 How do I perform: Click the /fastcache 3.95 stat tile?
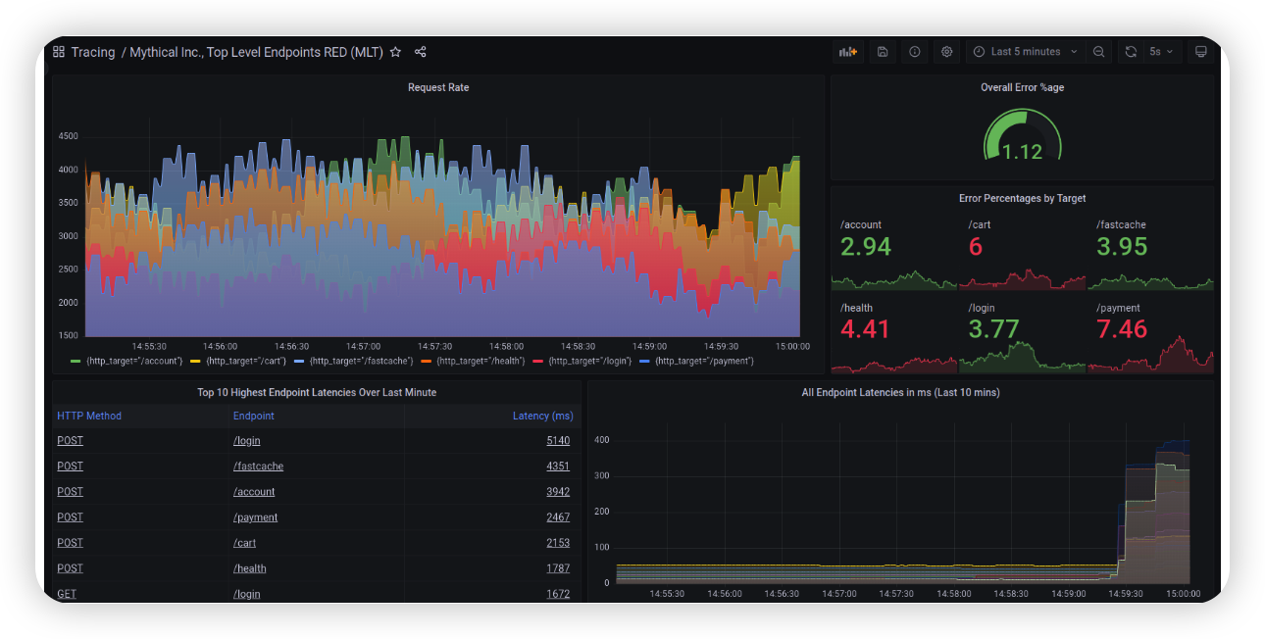tap(1150, 253)
